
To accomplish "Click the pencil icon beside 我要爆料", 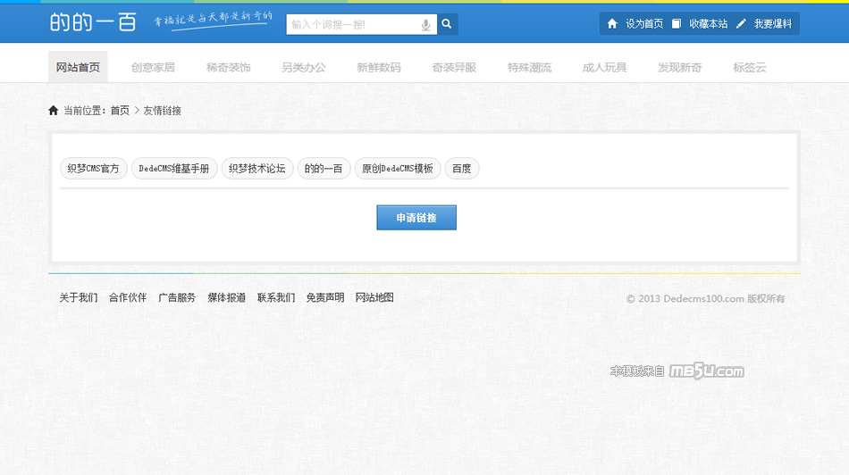I will tap(741, 24).
